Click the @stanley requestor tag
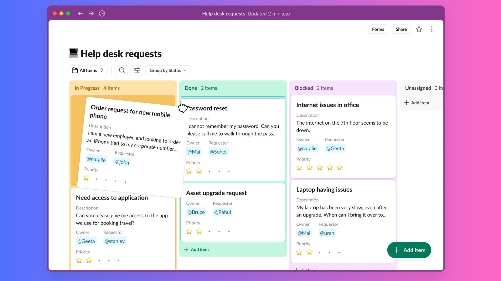 click(115, 241)
